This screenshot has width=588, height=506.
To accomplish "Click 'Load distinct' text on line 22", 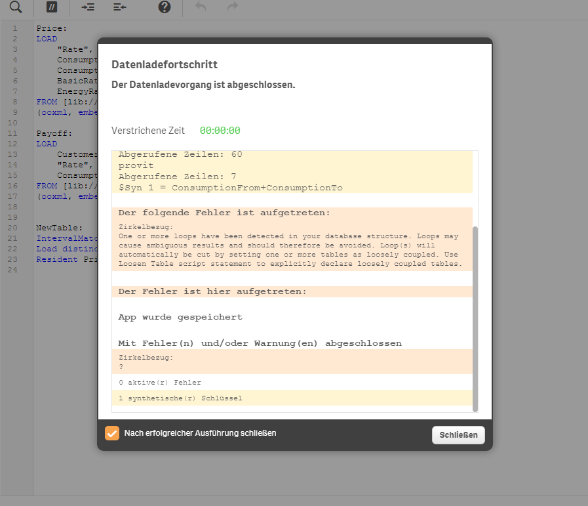I will 67,249.
